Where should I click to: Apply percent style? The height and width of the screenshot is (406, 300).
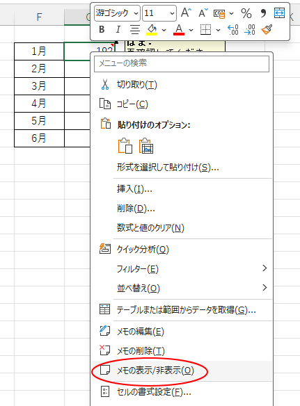tap(246, 13)
